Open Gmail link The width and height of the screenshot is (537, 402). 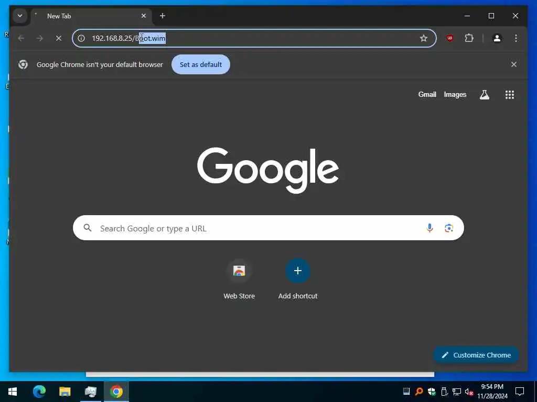click(x=427, y=94)
